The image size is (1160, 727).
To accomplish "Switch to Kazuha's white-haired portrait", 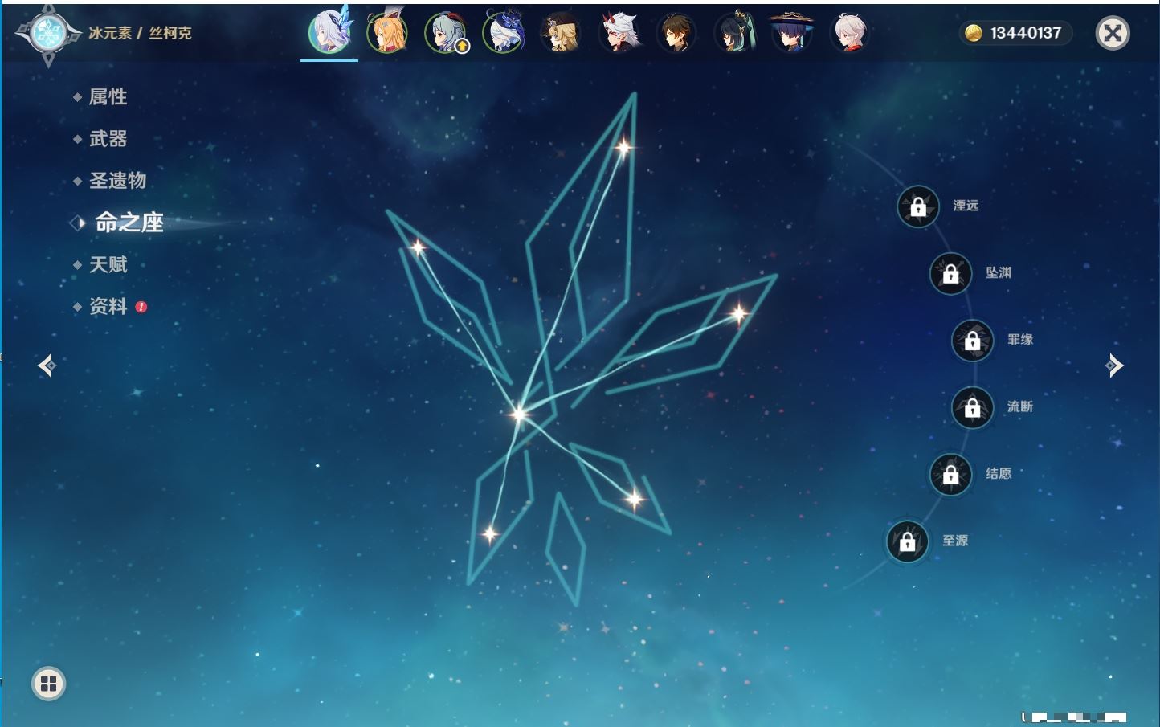I will 850,33.
